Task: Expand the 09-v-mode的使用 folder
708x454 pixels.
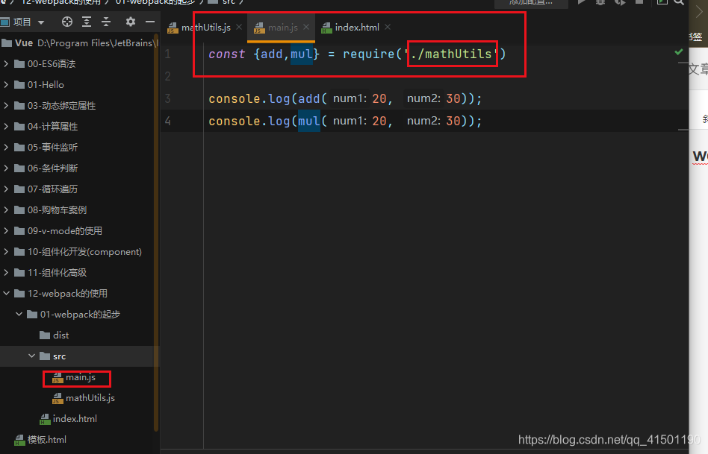Action: pos(6,230)
